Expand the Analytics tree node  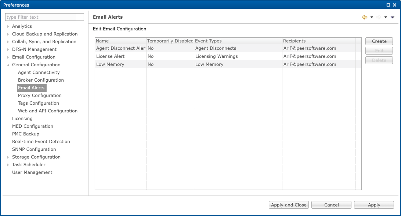[8, 26]
